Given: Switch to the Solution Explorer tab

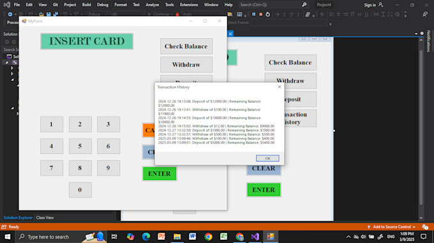Looking at the screenshot, I should click(18, 218).
